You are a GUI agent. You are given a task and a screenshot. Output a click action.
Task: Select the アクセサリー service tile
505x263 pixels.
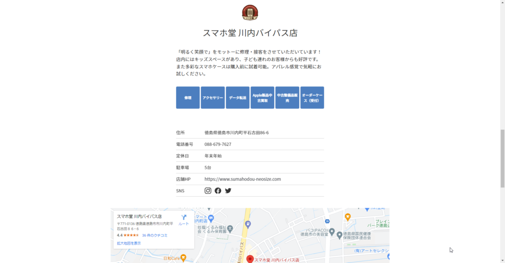click(213, 98)
